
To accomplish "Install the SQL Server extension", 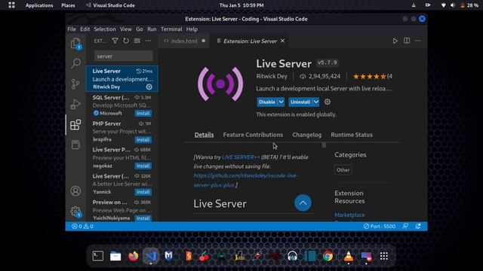I will tap(143, 114).
